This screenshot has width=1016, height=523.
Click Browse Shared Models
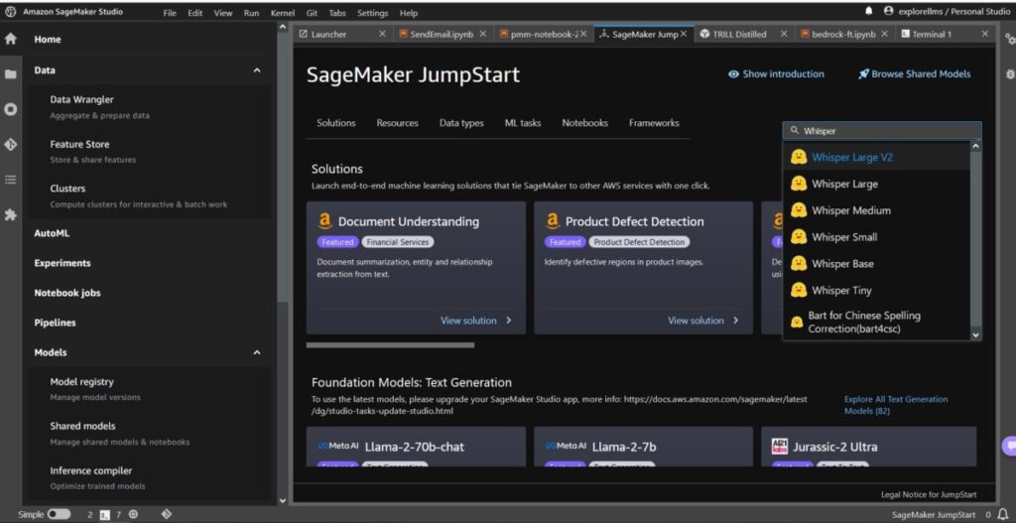point(914,73)
